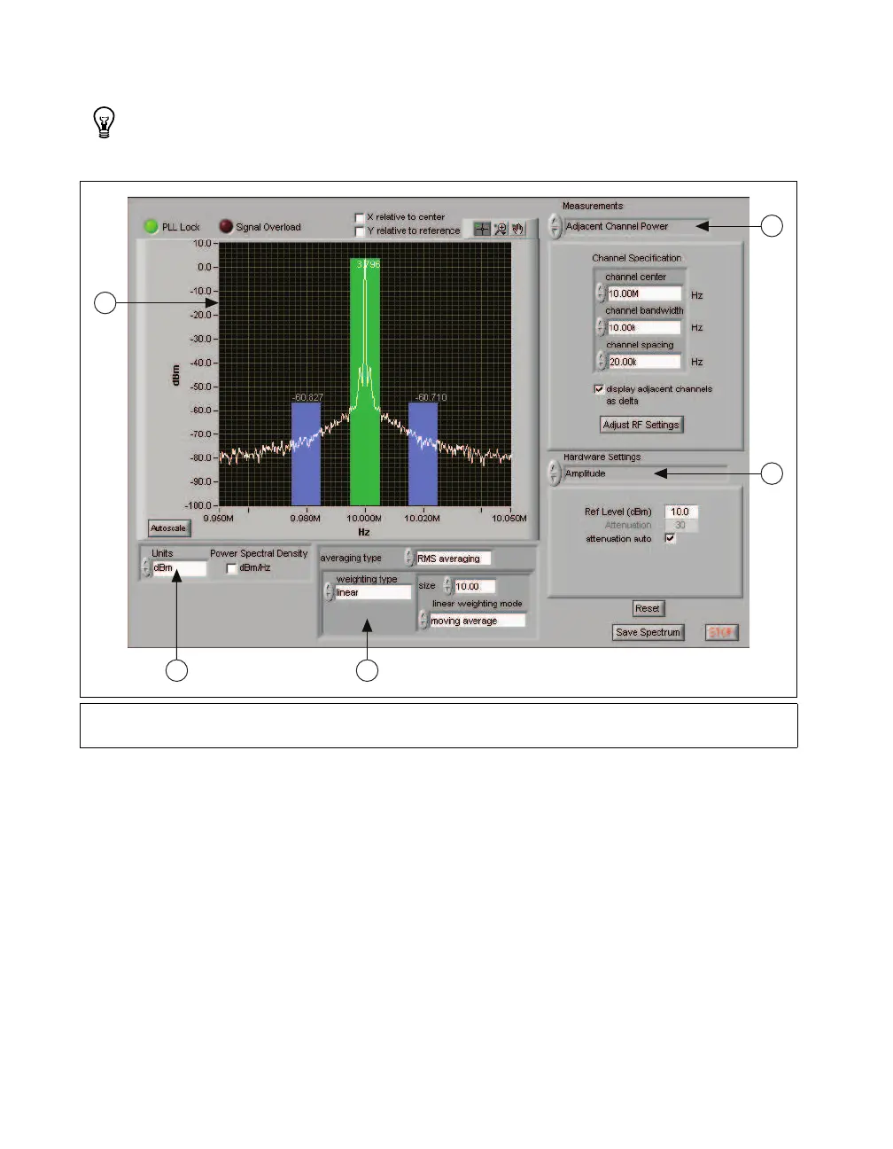Enable X relative to center
This screenshot has height=1149, width=893.
tap(360, 217)
